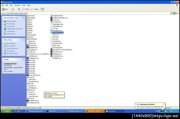The height and width of the screenshot is (119, 180).
Task: Select the BNUpdate.exe file icon
Action: (x=28, y=48)
